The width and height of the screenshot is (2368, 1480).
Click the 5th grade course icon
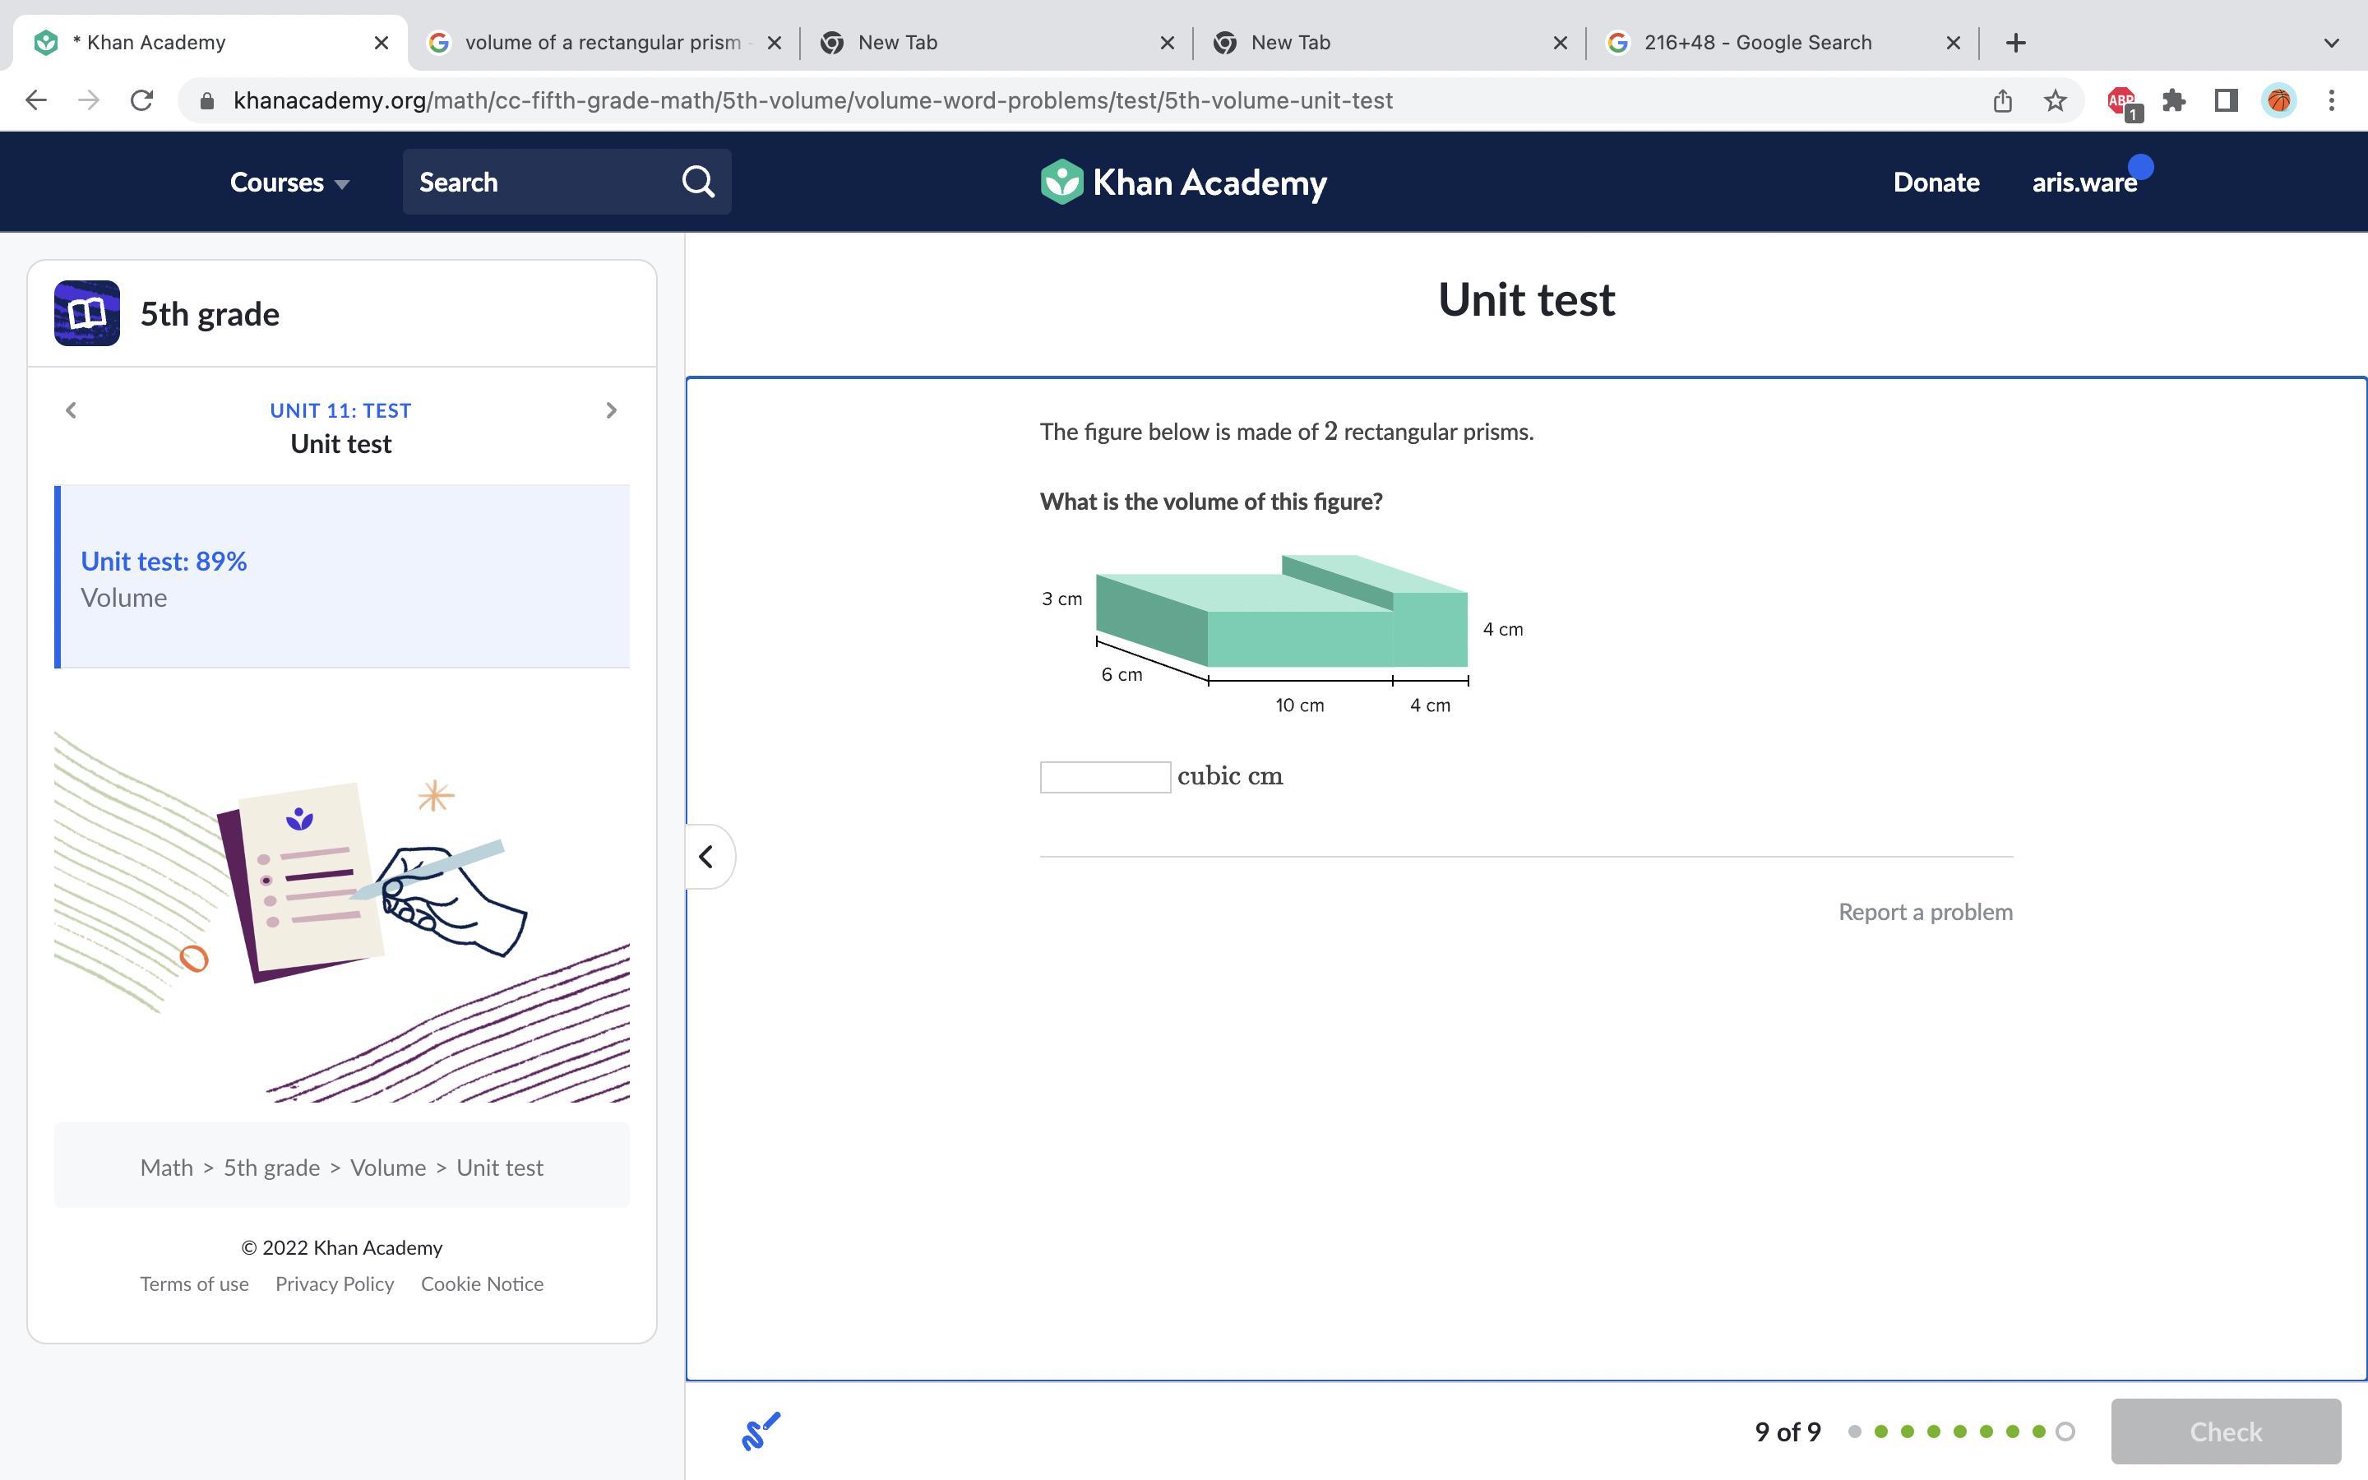[87, 313]
